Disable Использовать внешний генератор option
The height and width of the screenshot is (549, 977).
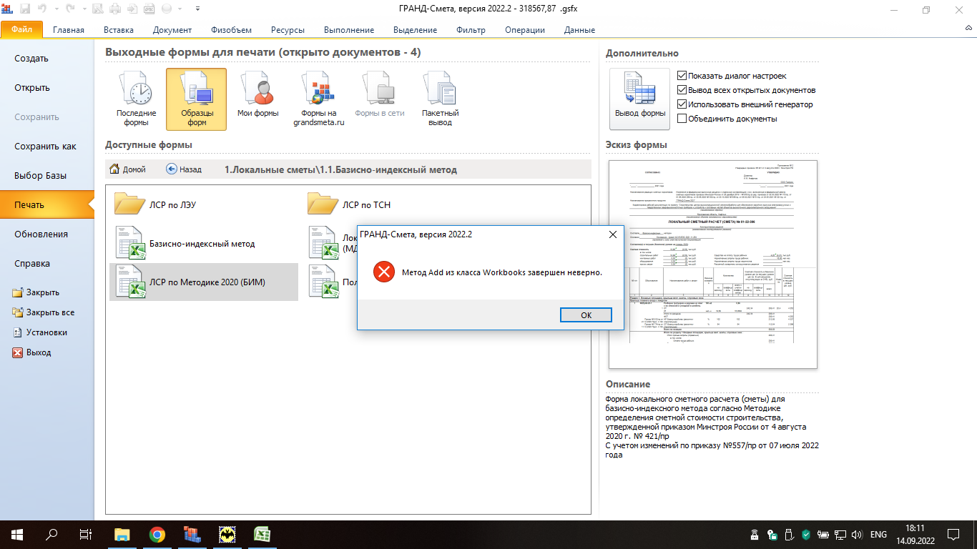point(682,104)
